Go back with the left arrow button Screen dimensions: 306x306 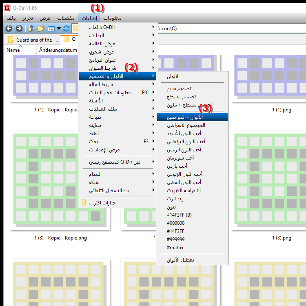[x=9, y=29]
